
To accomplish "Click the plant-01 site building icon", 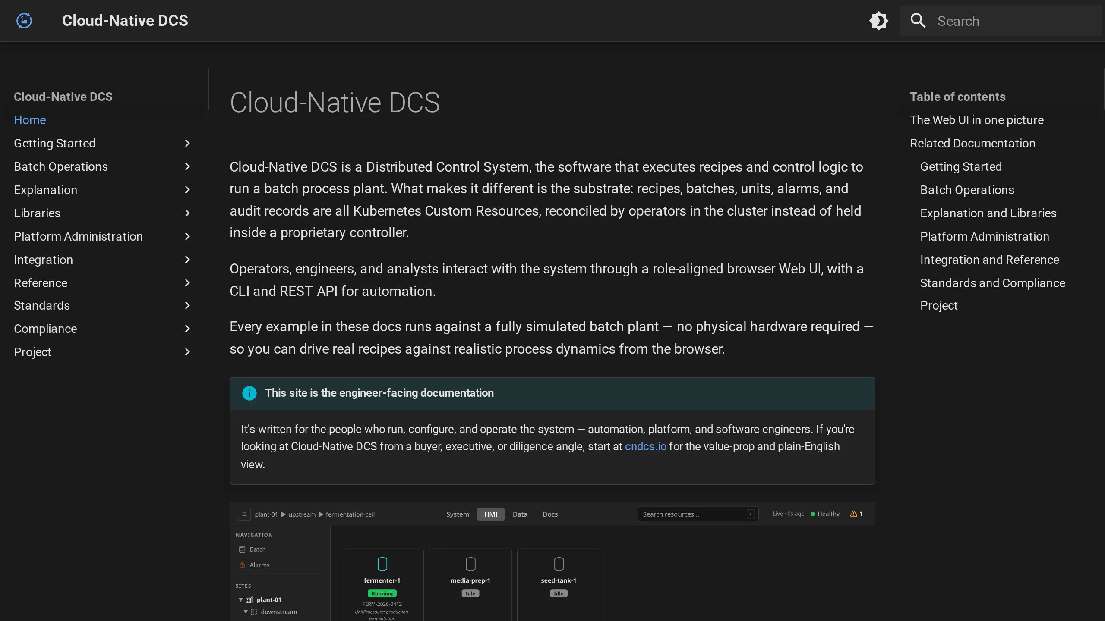I will click(x=249, y=600).
